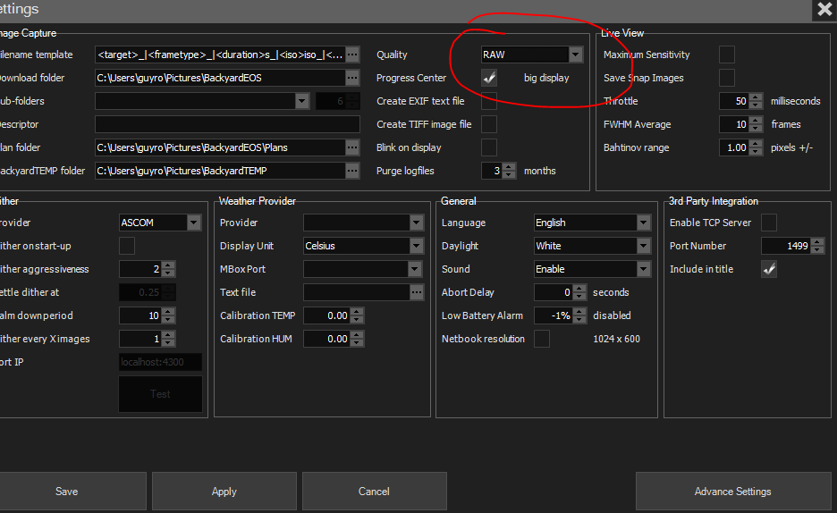
Task: Close the Settings window
Action: point(824,10)
